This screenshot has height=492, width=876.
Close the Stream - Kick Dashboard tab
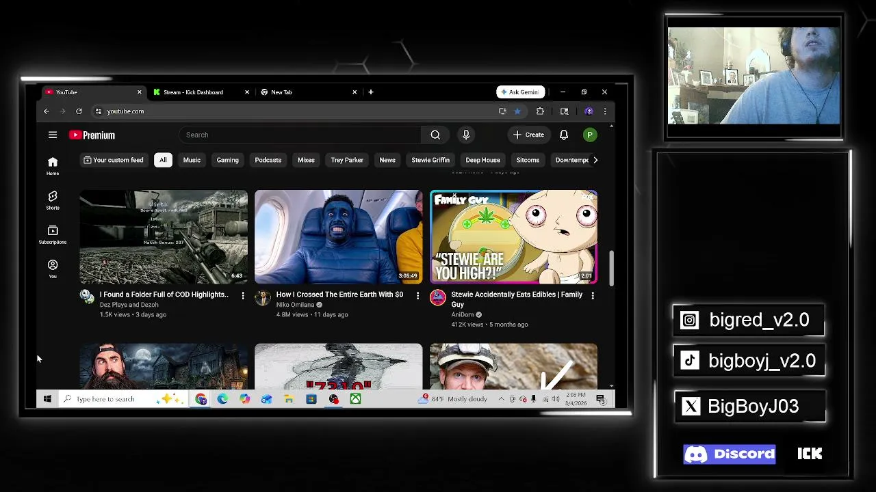pyautogui.click(x=247, y=92)
